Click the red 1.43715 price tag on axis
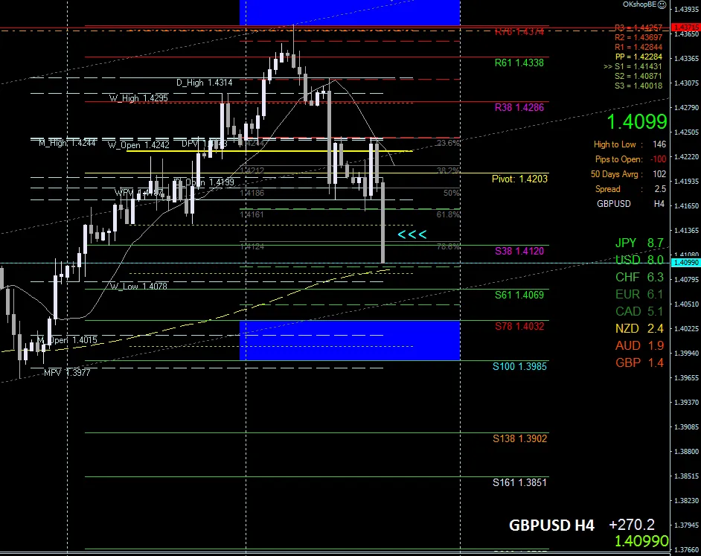This screenshot has width=701, height=556. pos(686,28)
